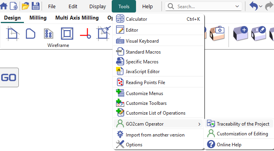Select the red point/axis wireframe tool

(85, 34)
